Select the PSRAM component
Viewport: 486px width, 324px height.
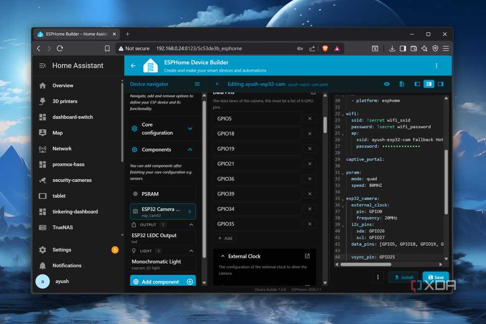click(163, 194)
